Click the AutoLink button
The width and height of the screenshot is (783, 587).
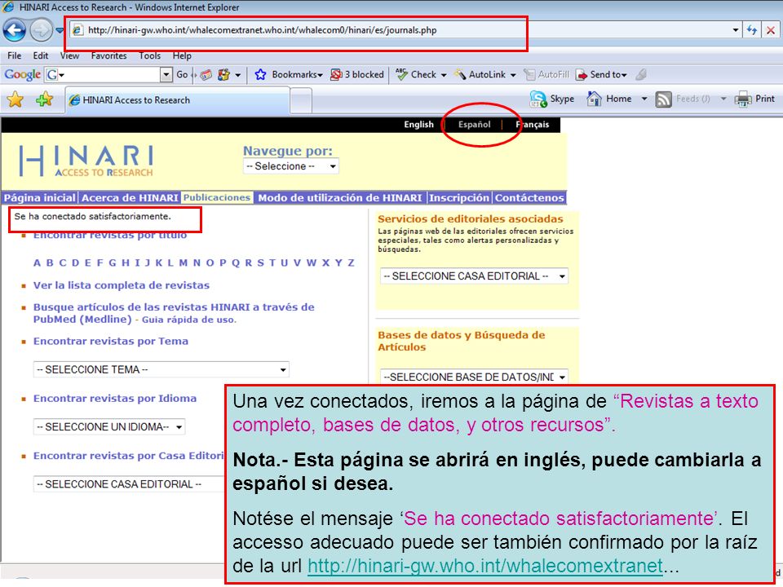tap(484, 75)
